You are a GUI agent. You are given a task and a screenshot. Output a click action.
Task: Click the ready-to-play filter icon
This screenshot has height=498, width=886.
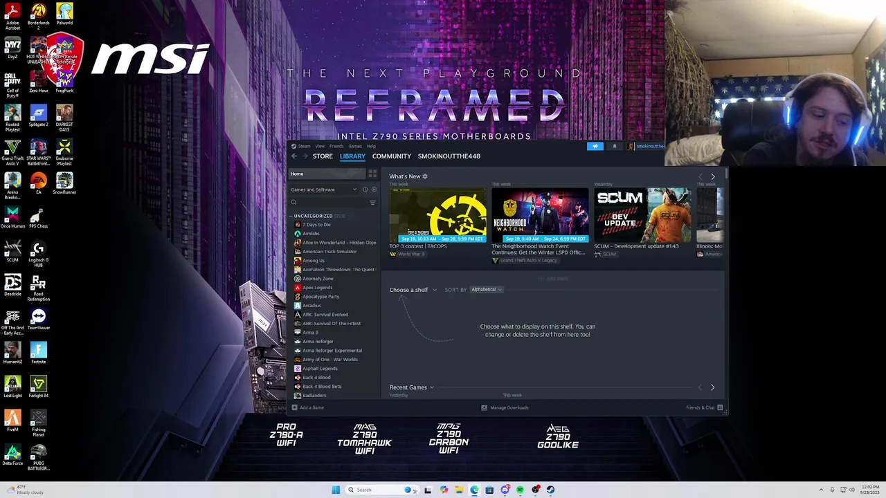pos(374,190)
